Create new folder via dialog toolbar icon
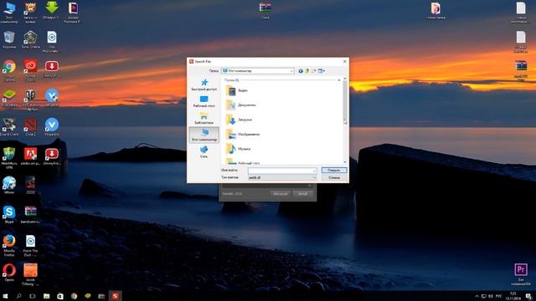Screen dimensions: 536x301 pyautogui.click(x=313, y=71)
